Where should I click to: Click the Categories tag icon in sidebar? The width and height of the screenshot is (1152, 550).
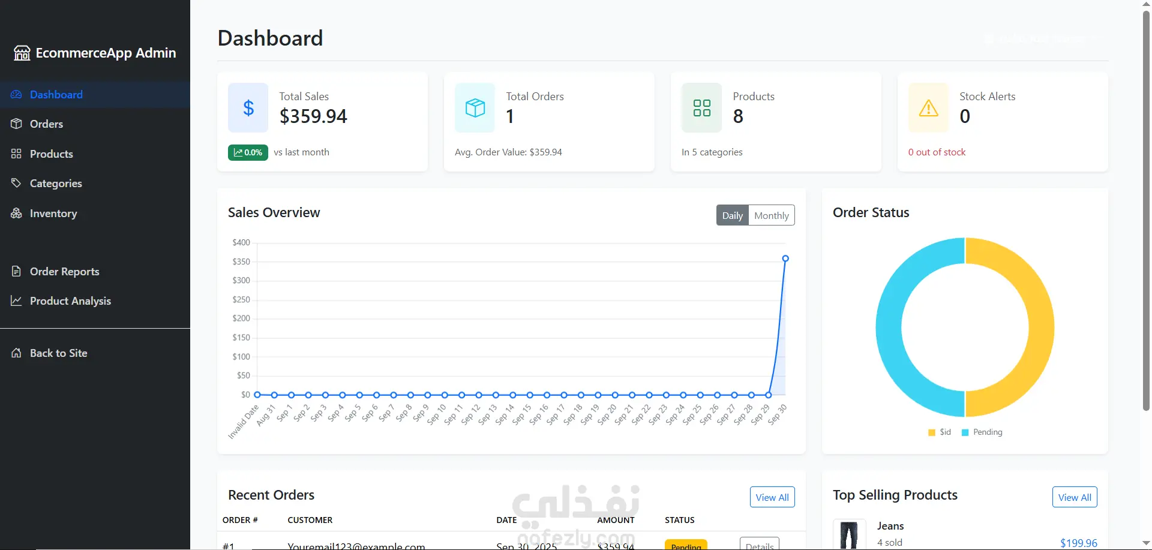16,183
